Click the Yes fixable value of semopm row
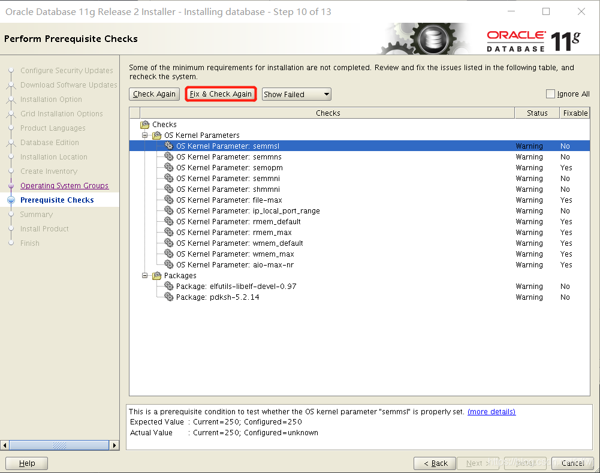This screenshot has height=473, width=600. pos(566,168)
